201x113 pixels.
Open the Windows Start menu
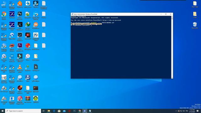(3, 111)
